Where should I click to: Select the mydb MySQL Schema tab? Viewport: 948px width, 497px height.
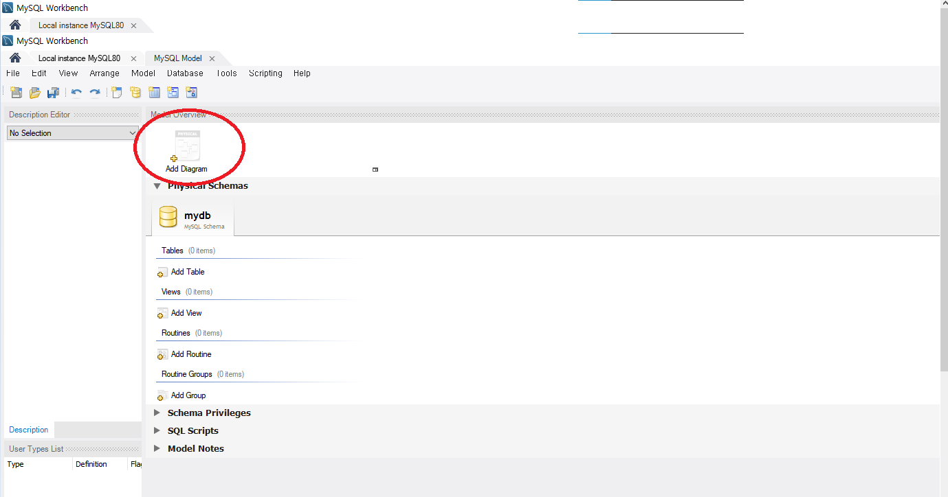pyautogui.click(x=192, y=218)
